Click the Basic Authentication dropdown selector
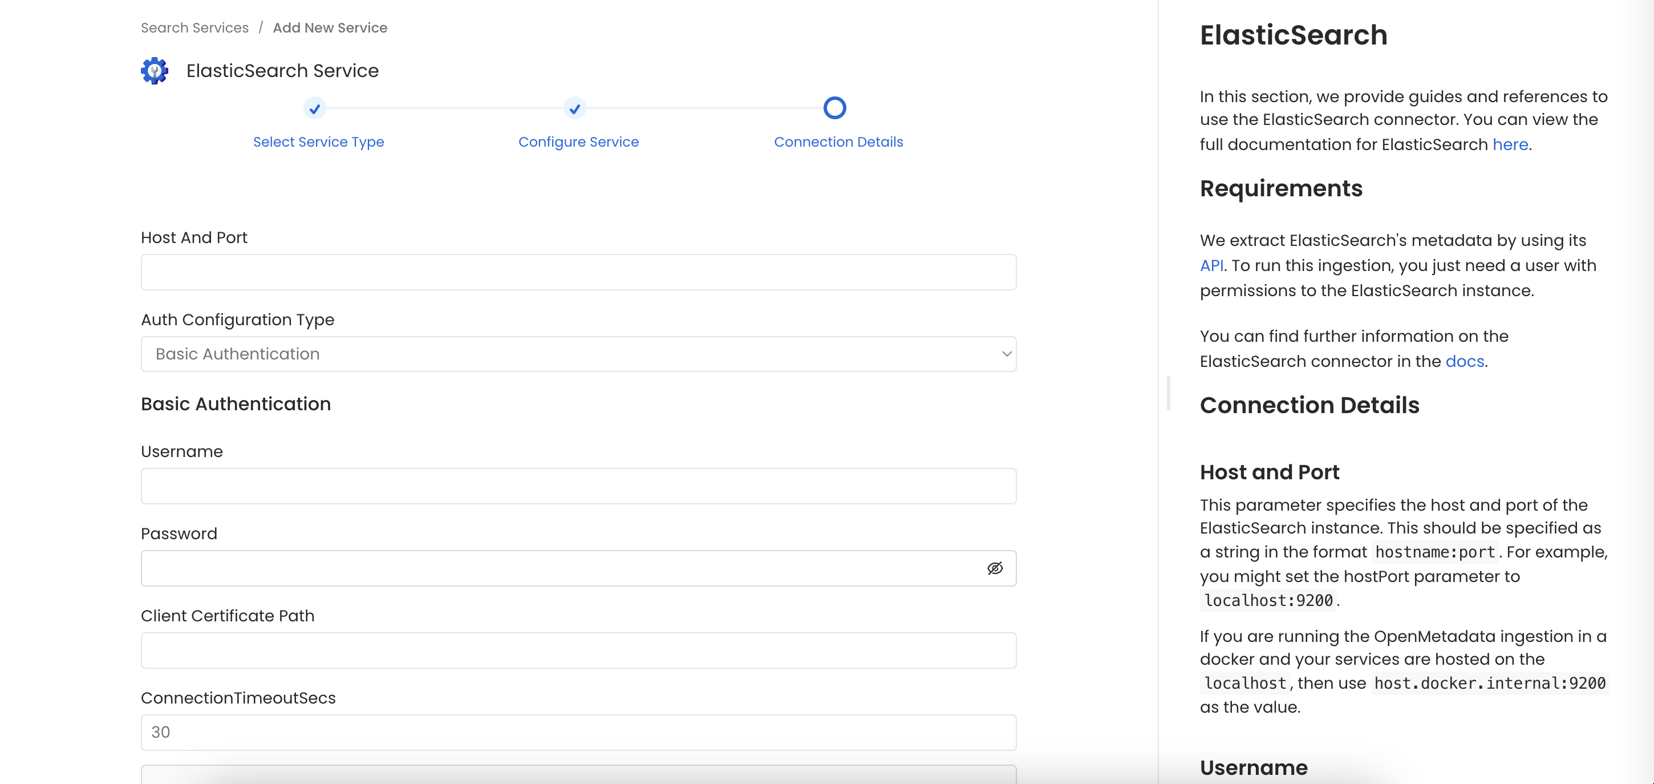 578,354
